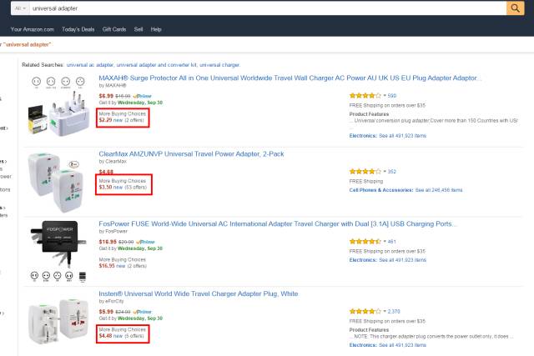Open the MAXAH Surge Protector product title
Screen dimensions: 534x356
290,78
